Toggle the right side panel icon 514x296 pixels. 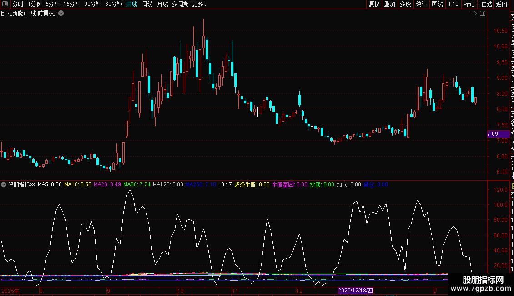(483, 14)
